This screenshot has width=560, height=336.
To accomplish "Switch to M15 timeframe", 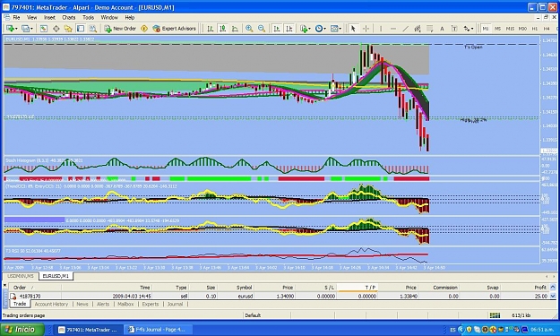I will tap(510, 29).
